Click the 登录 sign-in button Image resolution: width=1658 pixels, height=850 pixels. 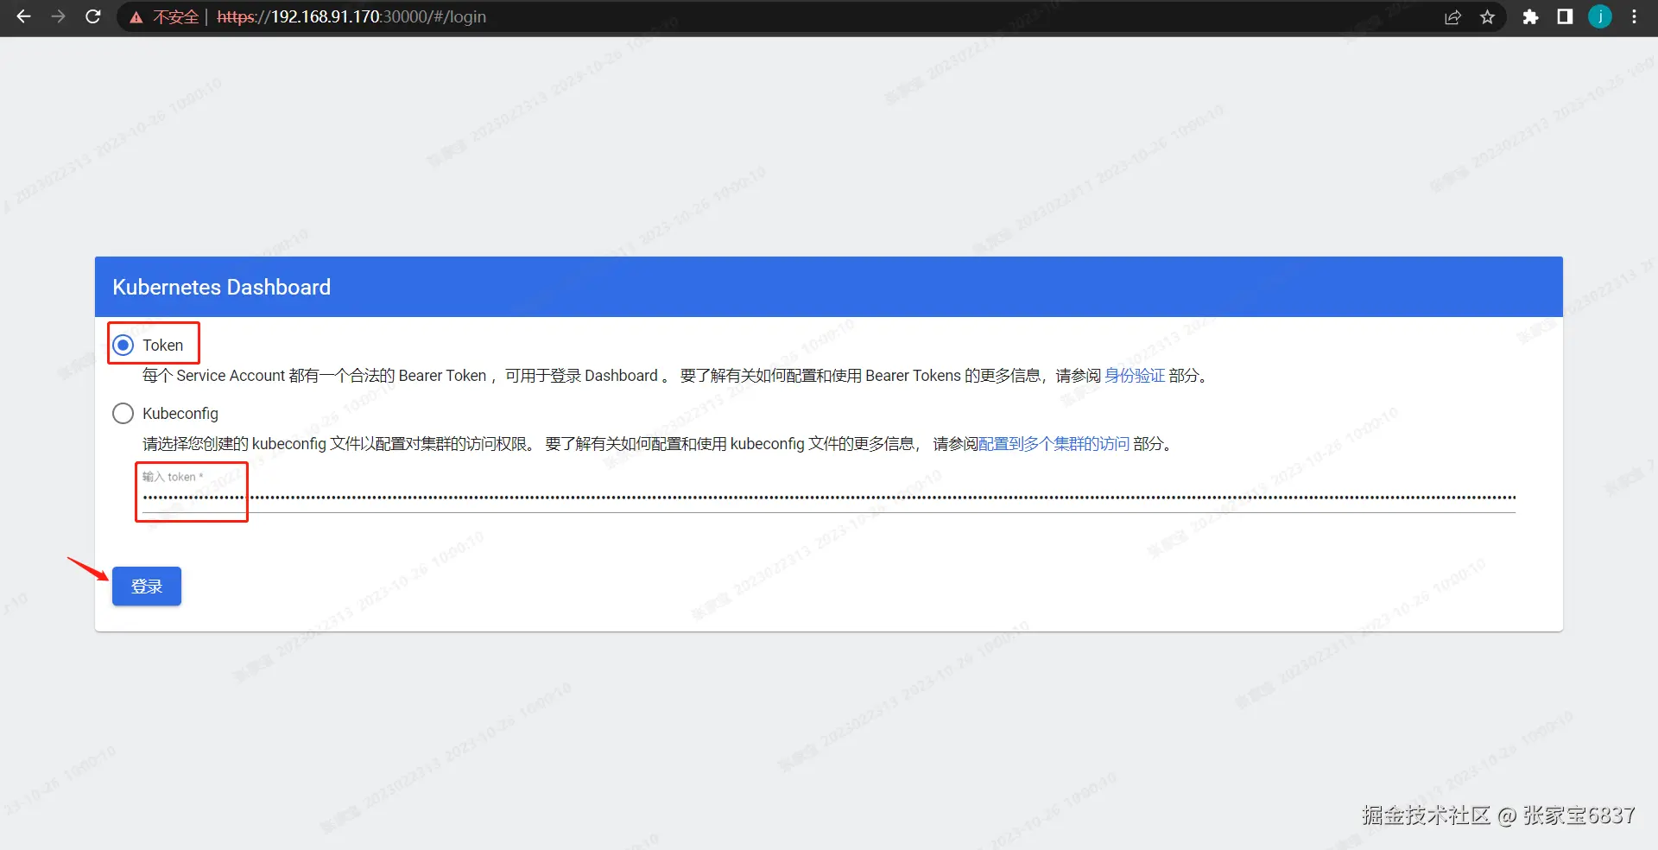click(147, 587)
